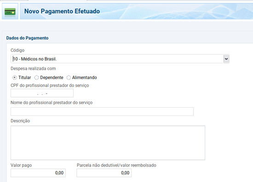This screenshot has height=182, width=253.
Task: Click the Descrição text area
Action: [x=108, y=143]
